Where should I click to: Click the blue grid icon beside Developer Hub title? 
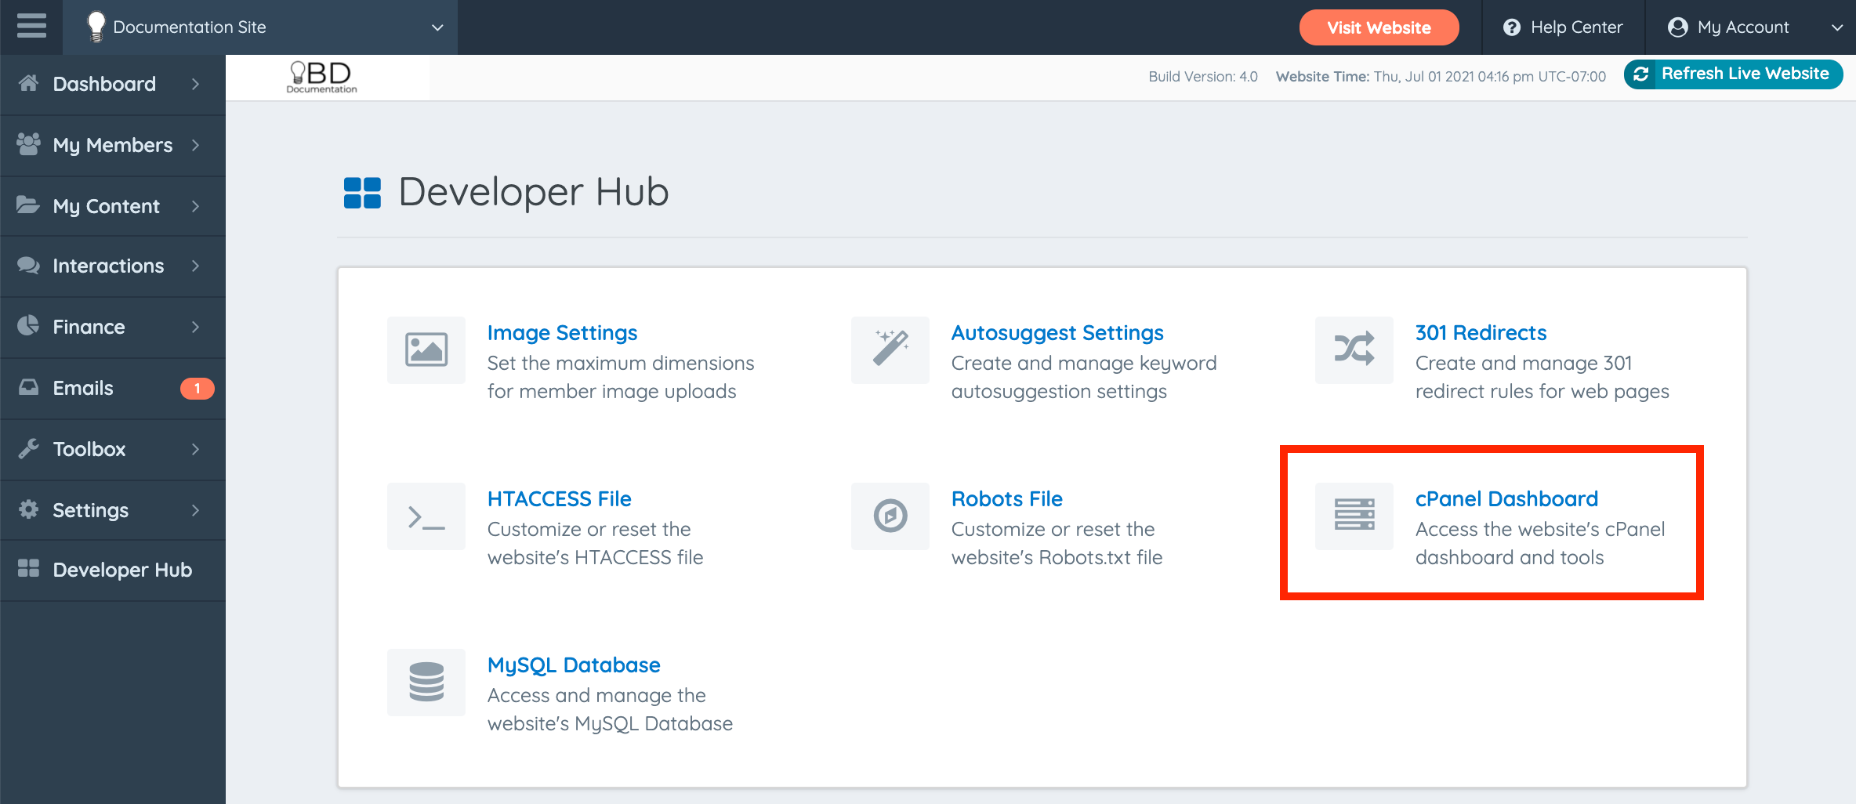362,193
